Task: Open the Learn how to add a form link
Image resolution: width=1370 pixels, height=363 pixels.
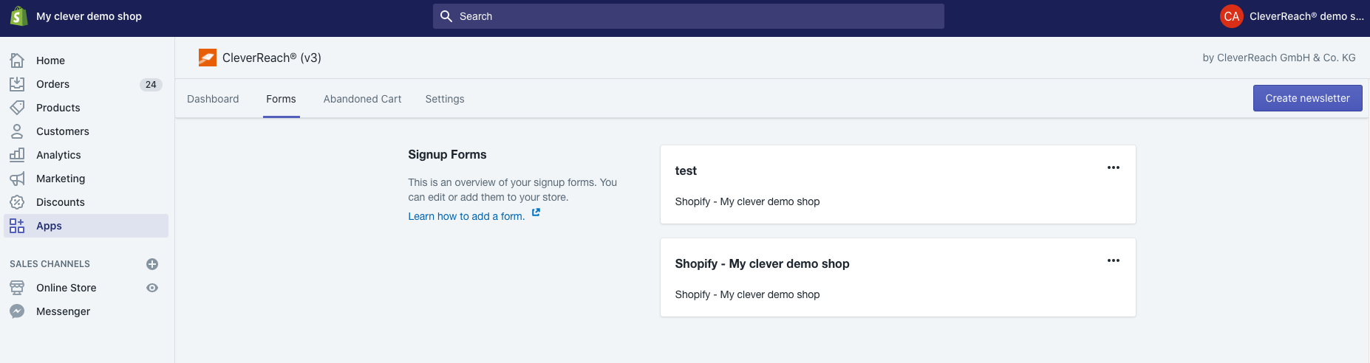Action: 466,216
